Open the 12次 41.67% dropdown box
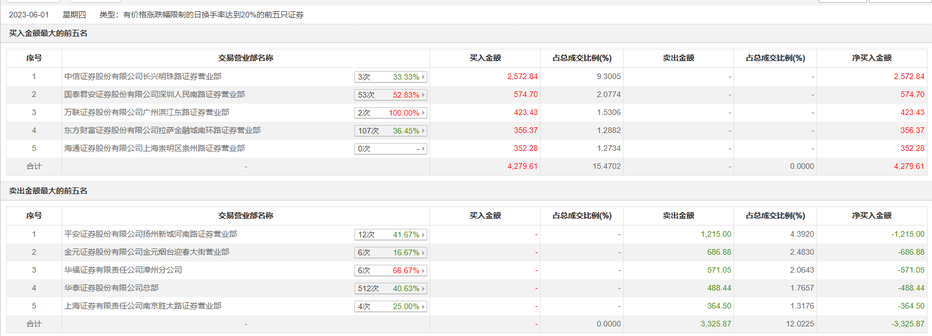This screenshot has width=932, height=336. pyautogui.click(x=391, y=234)
